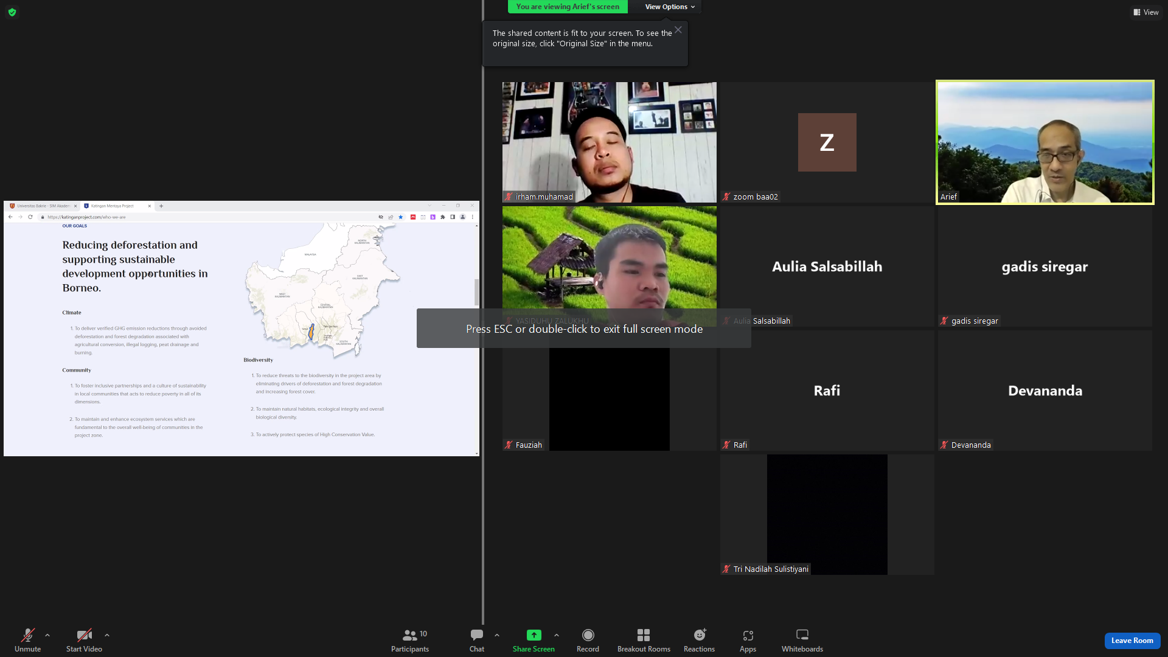Select Devananda's participant tile
Image resolution: width=1168 pixels, height=657 pixels.
coord(1045,391)
